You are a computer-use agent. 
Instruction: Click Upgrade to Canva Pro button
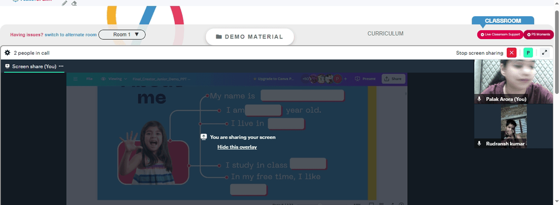[x=273, y=79]
